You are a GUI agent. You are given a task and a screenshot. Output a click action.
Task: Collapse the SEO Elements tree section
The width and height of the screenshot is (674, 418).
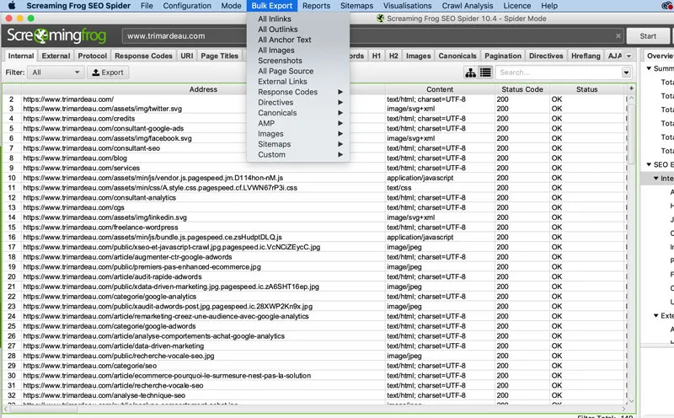(x=649, y=164)
